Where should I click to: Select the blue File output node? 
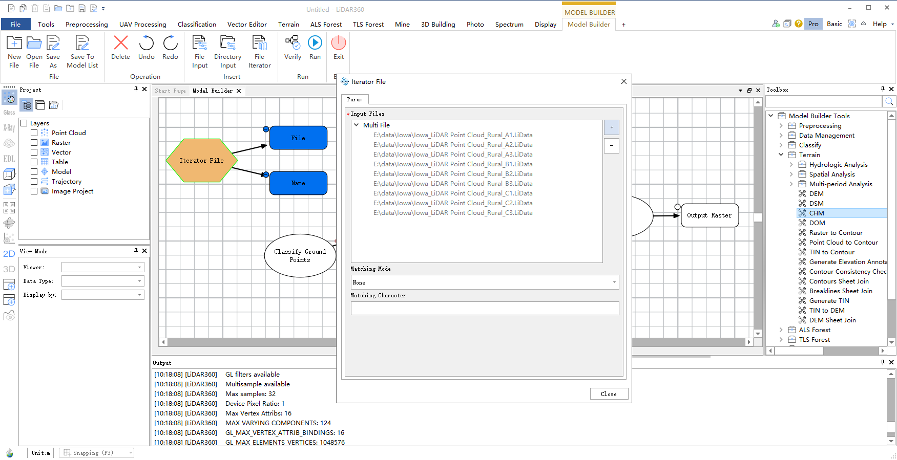[x=298, y=138]
